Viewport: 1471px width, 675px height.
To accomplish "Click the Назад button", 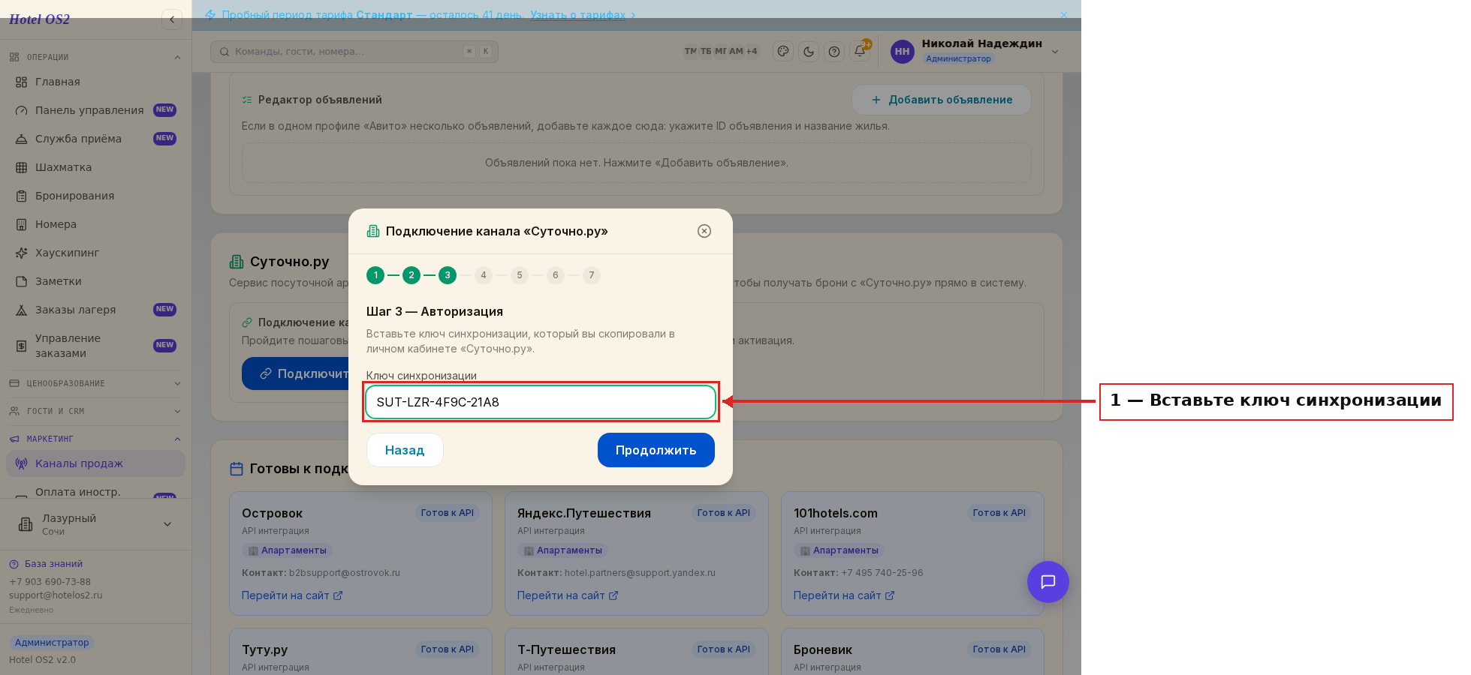I will pyautogui.click(x=405, y=450).
